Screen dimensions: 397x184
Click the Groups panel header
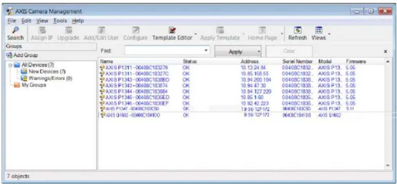click(51, 47)
